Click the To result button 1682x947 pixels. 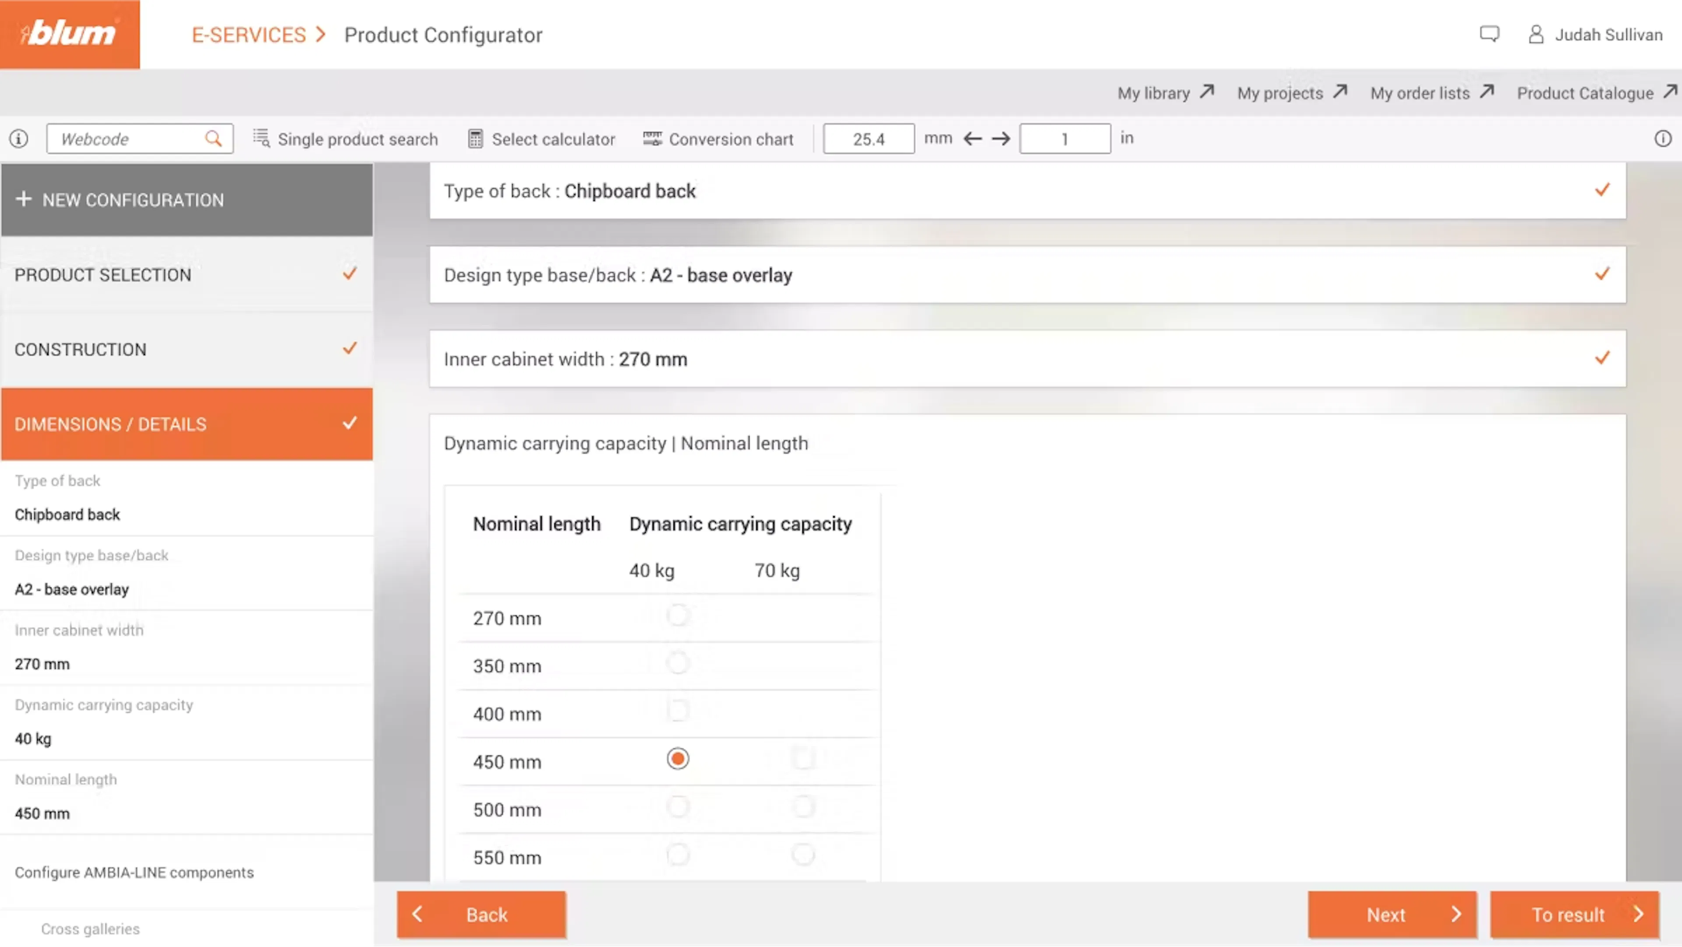tap(1574, 914)
